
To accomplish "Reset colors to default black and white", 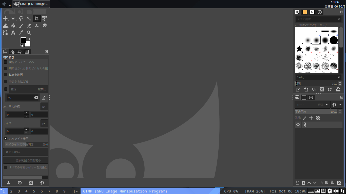I will 22,45.
